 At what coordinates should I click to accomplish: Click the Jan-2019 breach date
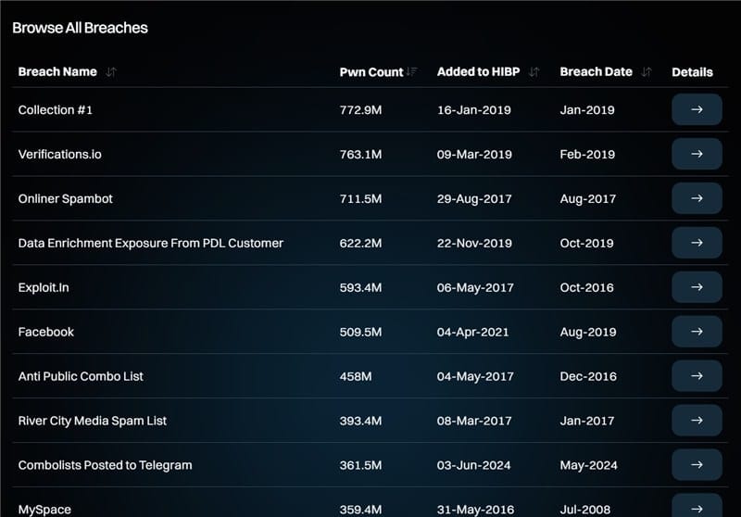click(x=587, y=110)
